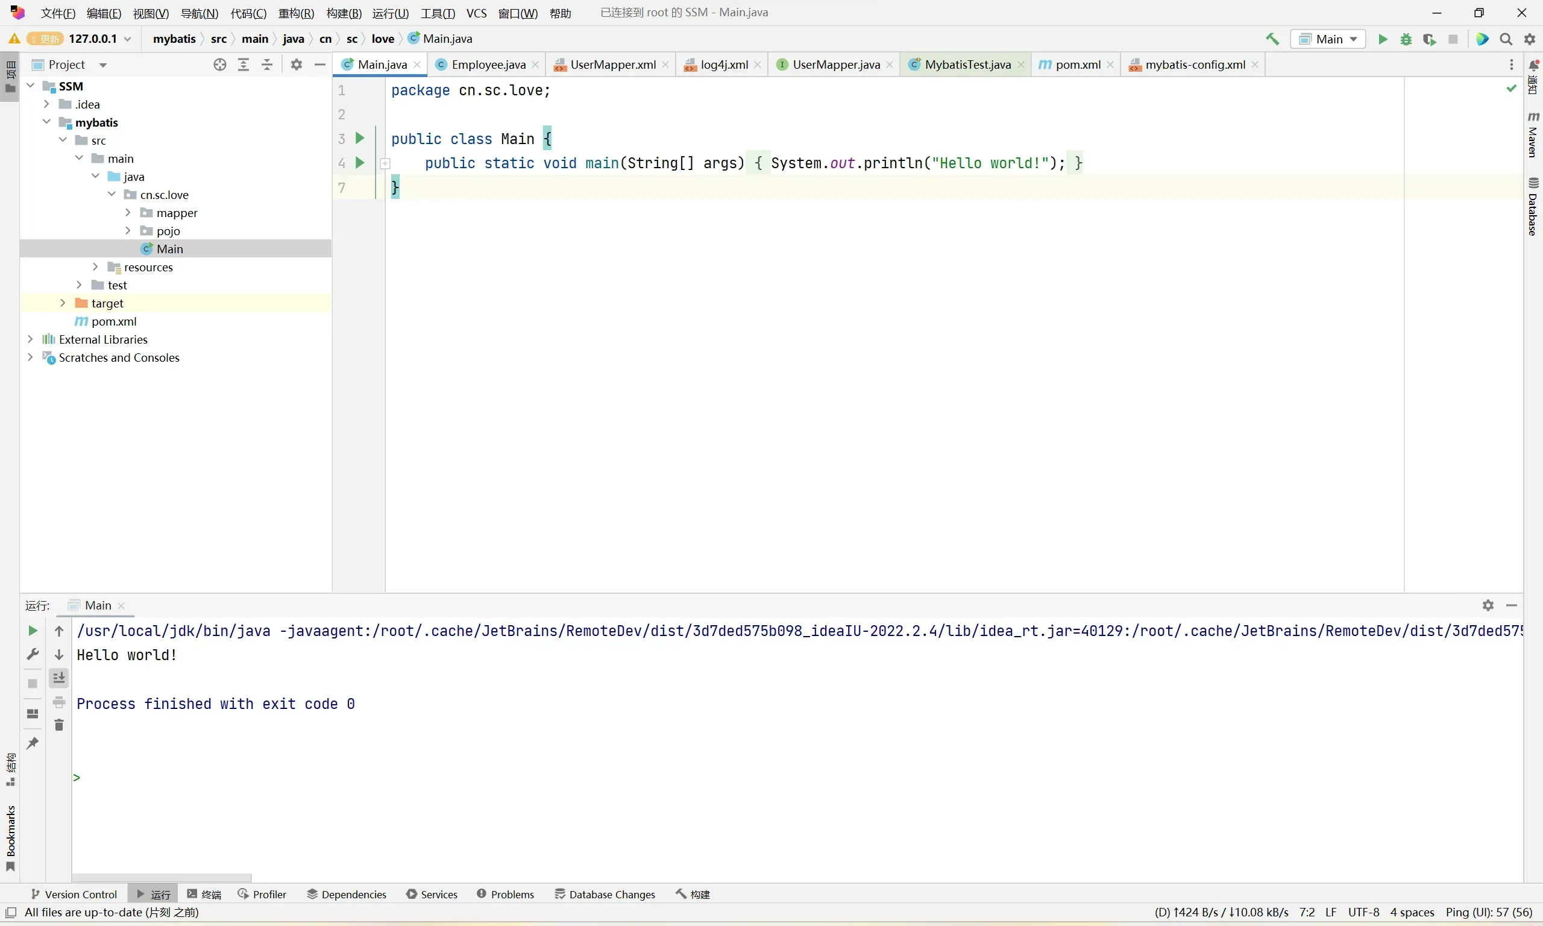This screenshot has width=1543, height=926.
Task: Start debugging with the bug icon
Action: click(x=1406, y=39)
